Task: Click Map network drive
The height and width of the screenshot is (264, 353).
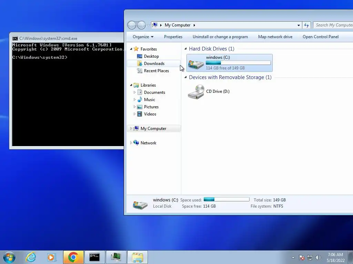Action: [x=275, y=37]
